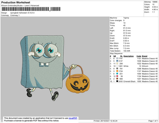Click code '1257' in row 9
159x123 pixels.
pyautogui.click(x=139, y=79)
